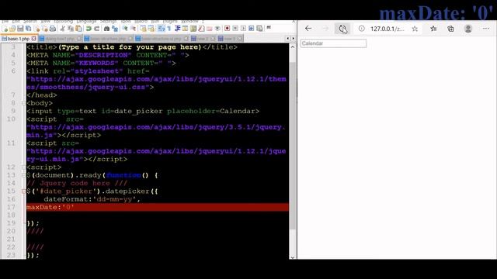Click the Zoom In magnifier icon
This screenshot has height=279, width=497.
[x=125, y=29]
